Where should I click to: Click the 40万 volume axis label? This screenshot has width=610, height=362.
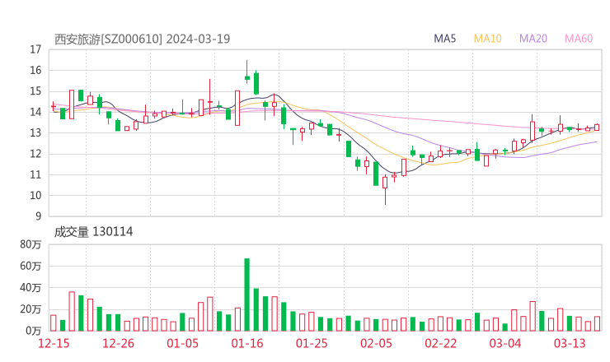(x=30, y=288)
